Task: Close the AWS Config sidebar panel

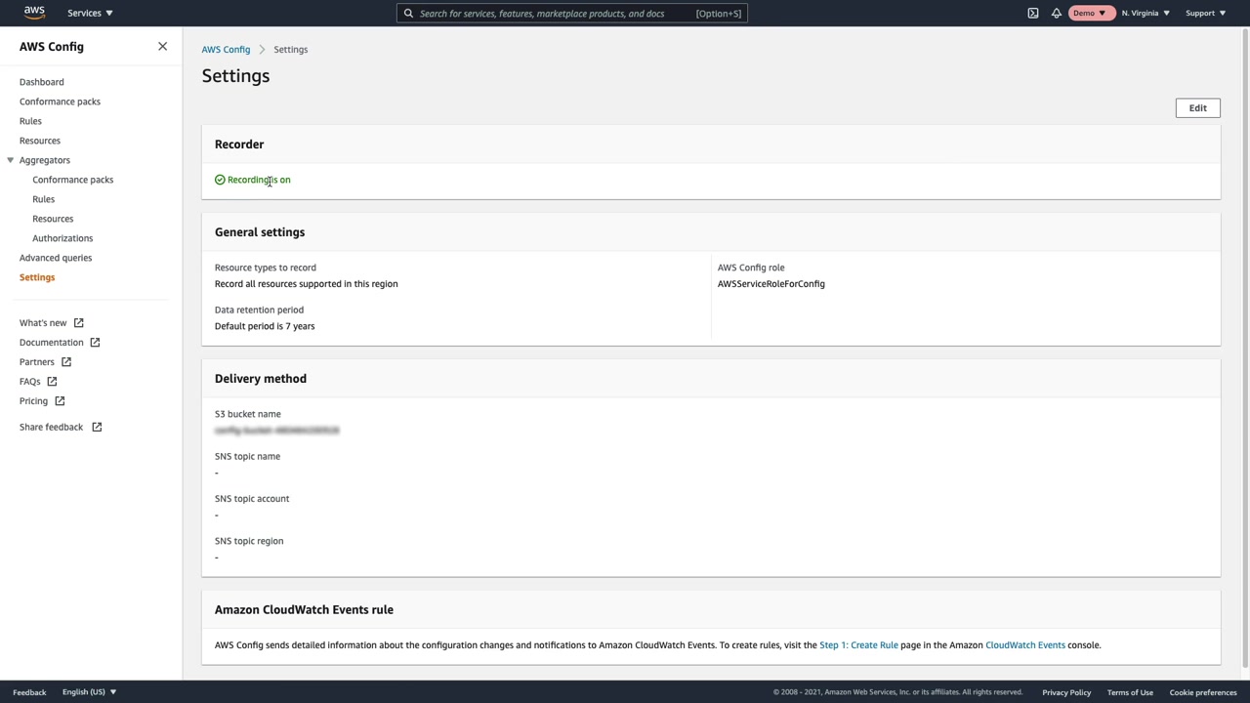Action: (x=162, y=47)
